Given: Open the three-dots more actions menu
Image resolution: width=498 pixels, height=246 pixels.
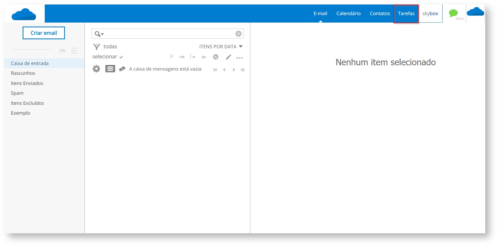Looking at the screenshot, I should coord(239,58).
